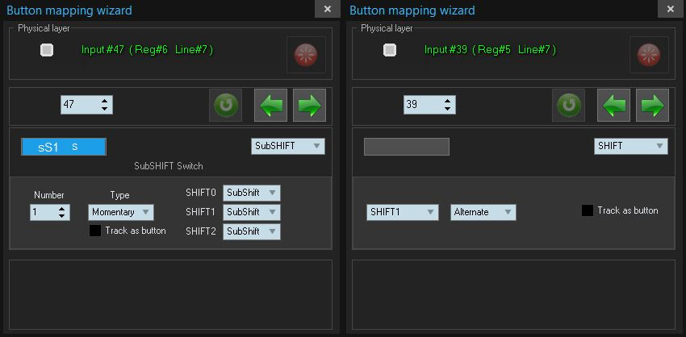The width and height of the screenshot is (686, 337).
Task: Go to previous input in right wizard
Action: point(614,106)
